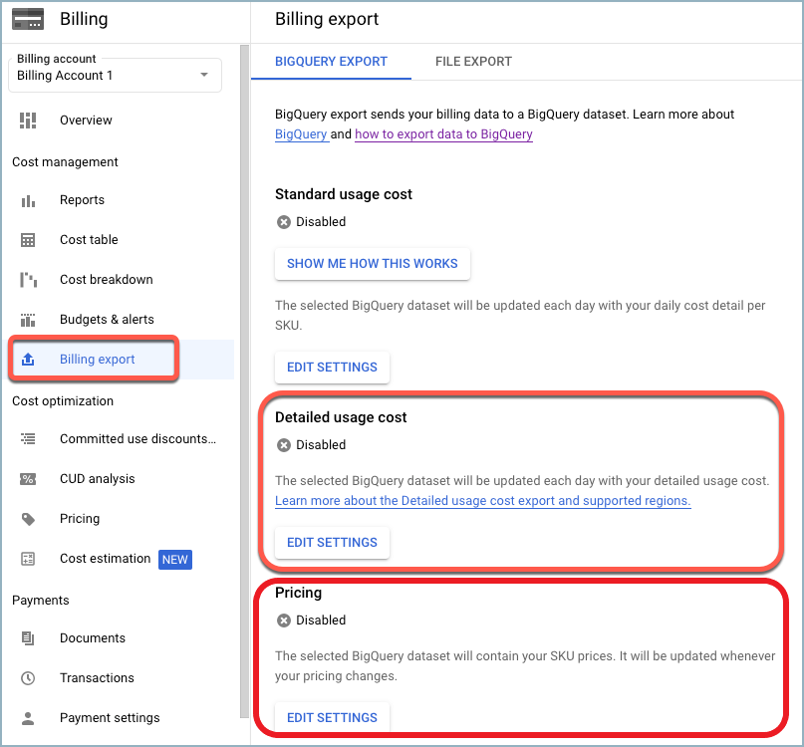Click the Overview dashboard icon
This screenshot has width=804, height=747.
(28, 121)
